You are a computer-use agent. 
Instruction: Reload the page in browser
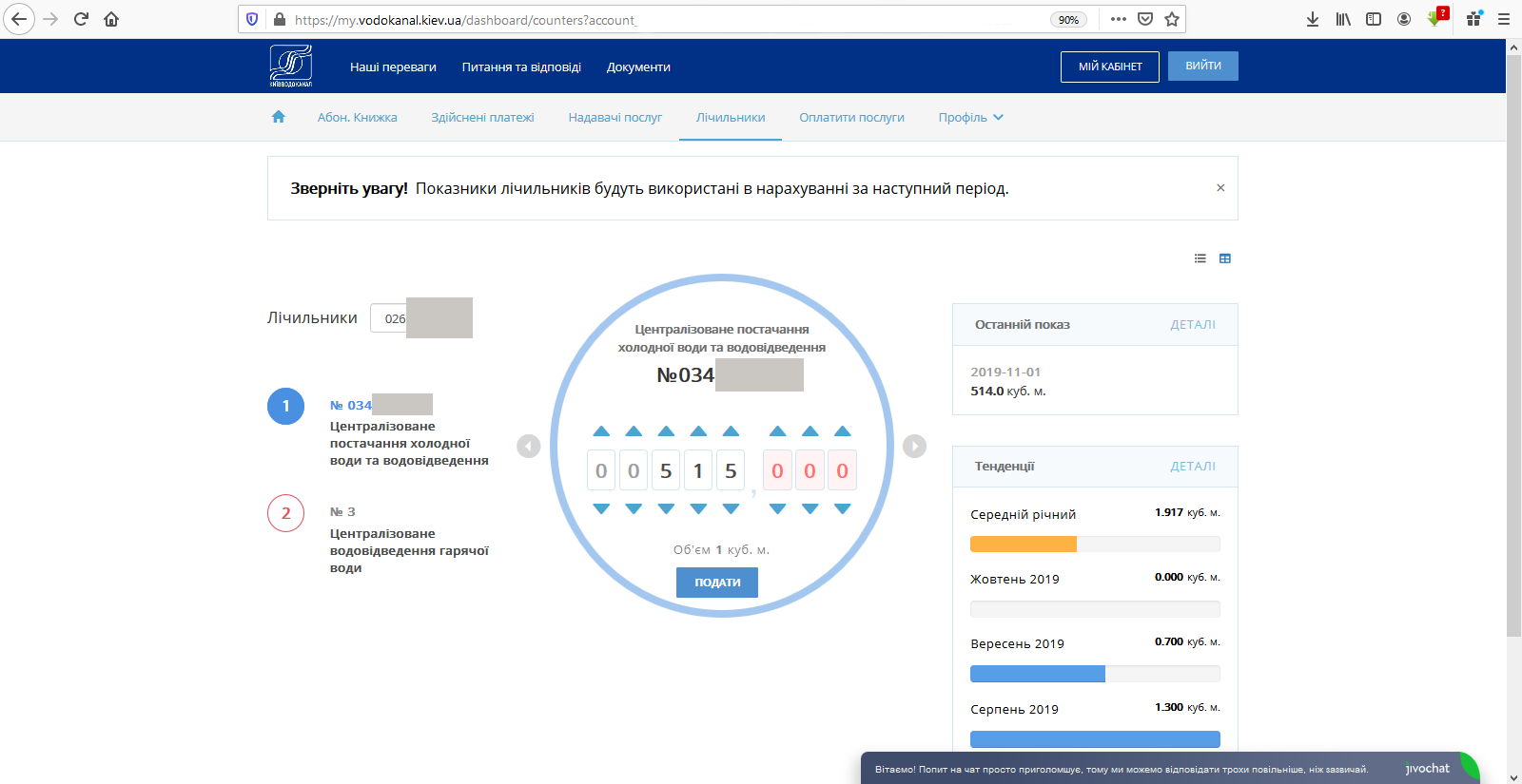(81, 19)
